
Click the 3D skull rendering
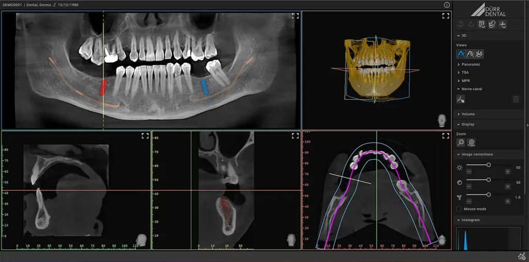click(378, 69)
